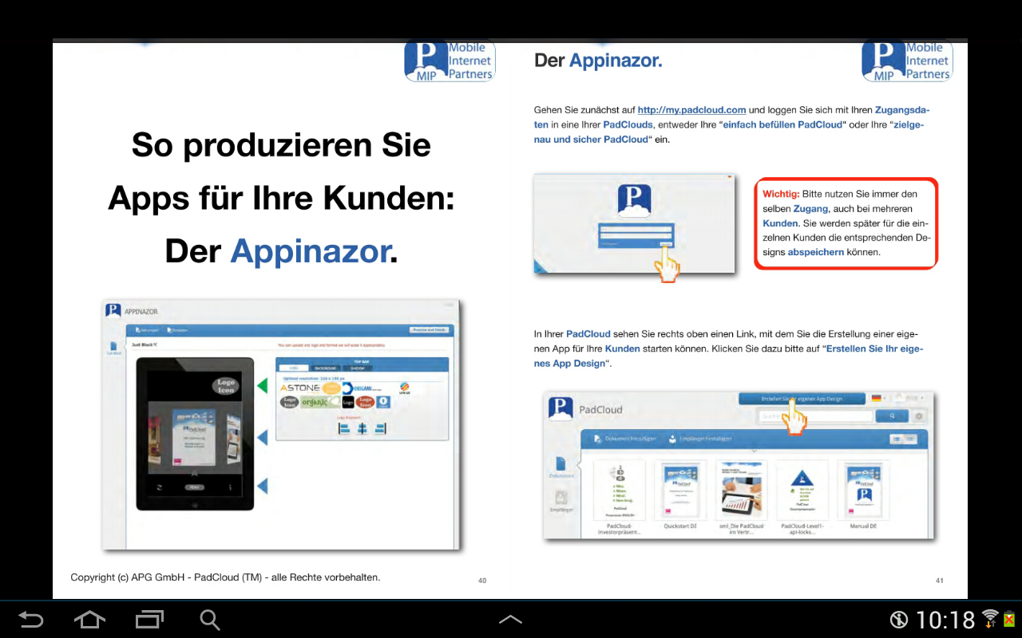Open the recent apps switcher

click(x=149, y=619)
